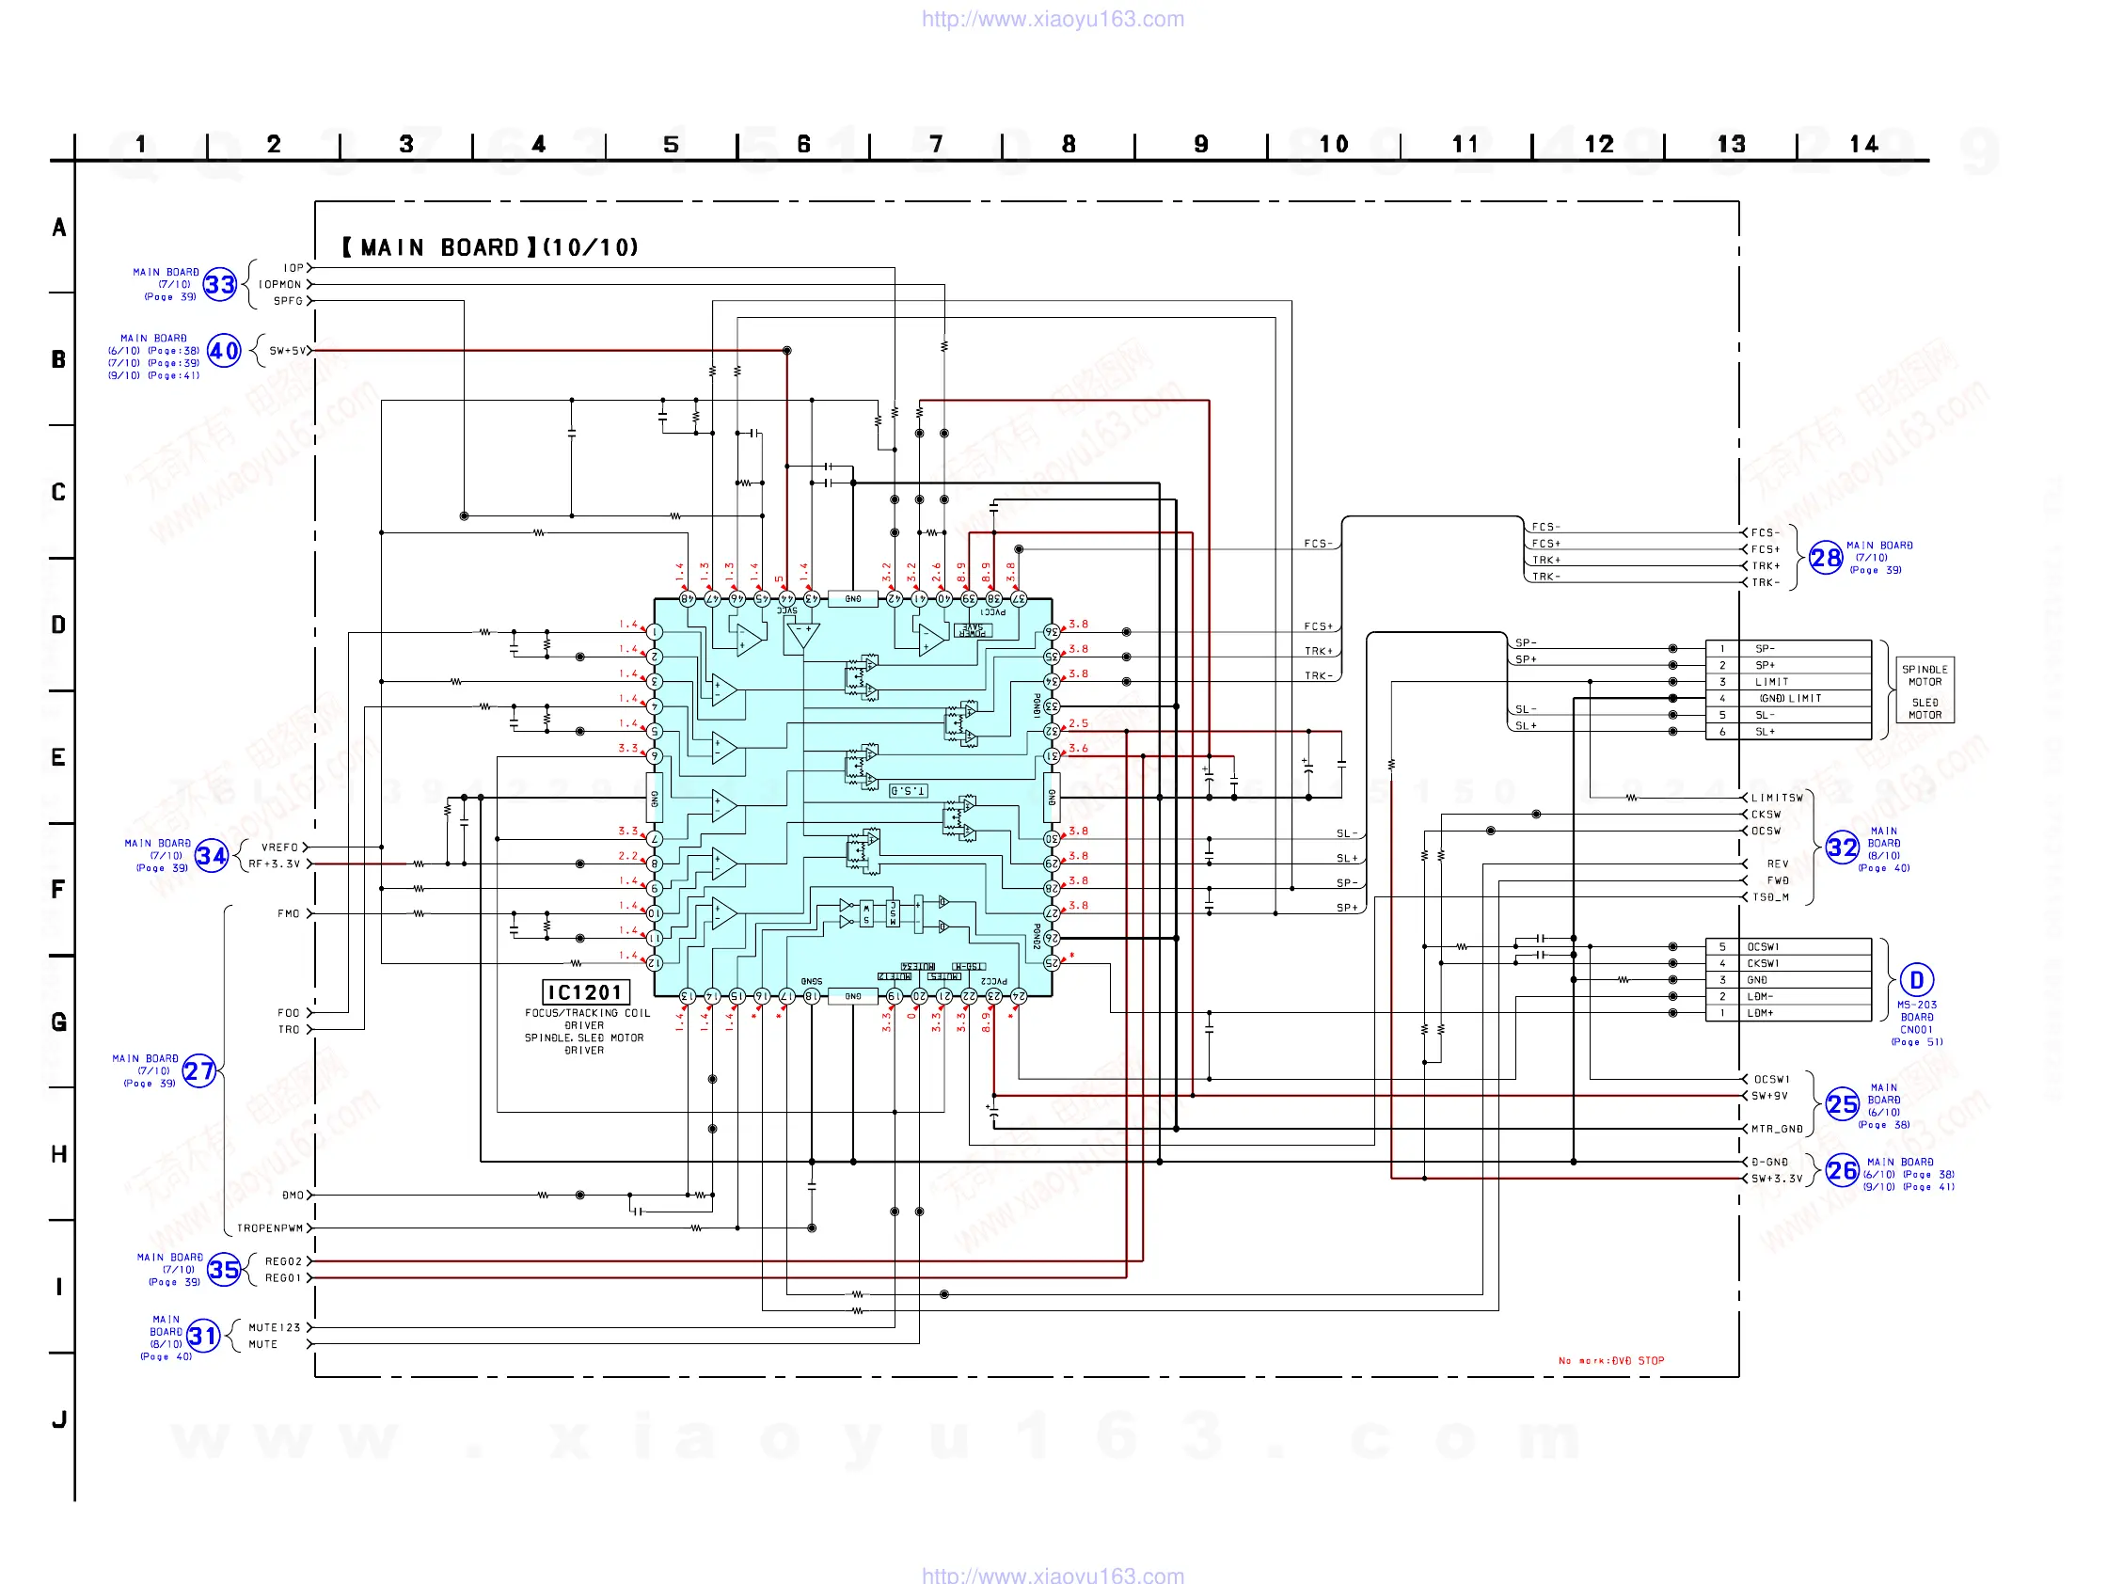
Task: Click the IC1201 chip label box
Action: (585, 991)
